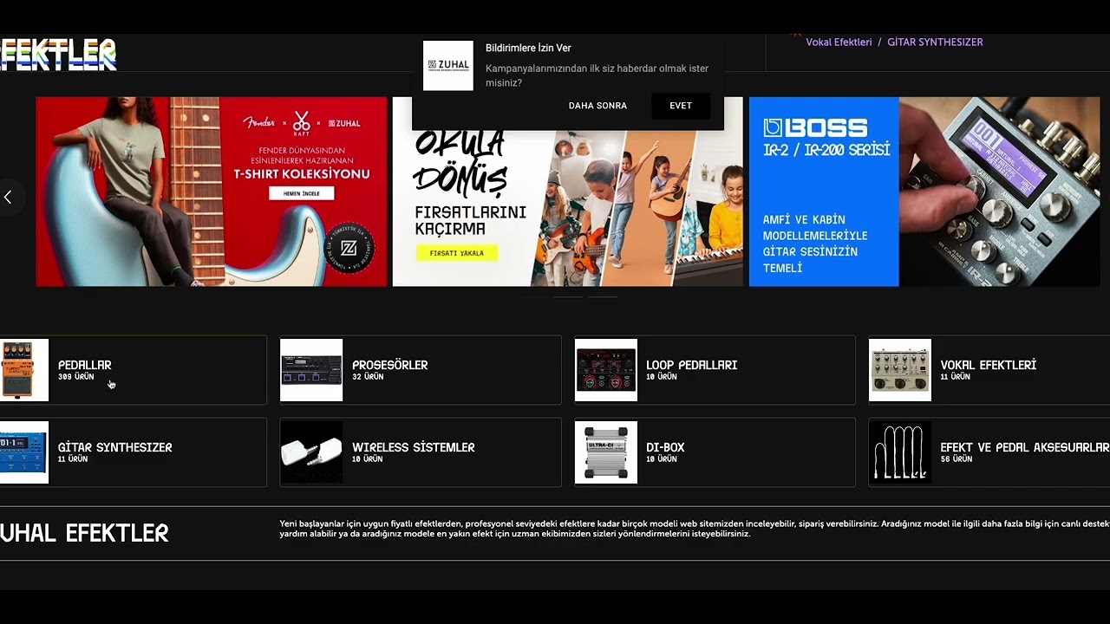
Task: Click HEMEN İNCELE on Fender banner
Action: [x=301, y=193]
